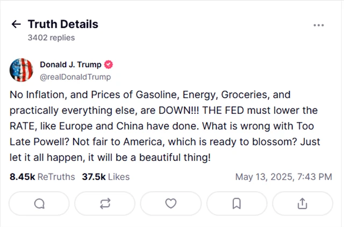Image resolution: width=344 pixels, height=227 pixels.
Task: View the 8.45k ReTruths list
Action: coord(42,177)
